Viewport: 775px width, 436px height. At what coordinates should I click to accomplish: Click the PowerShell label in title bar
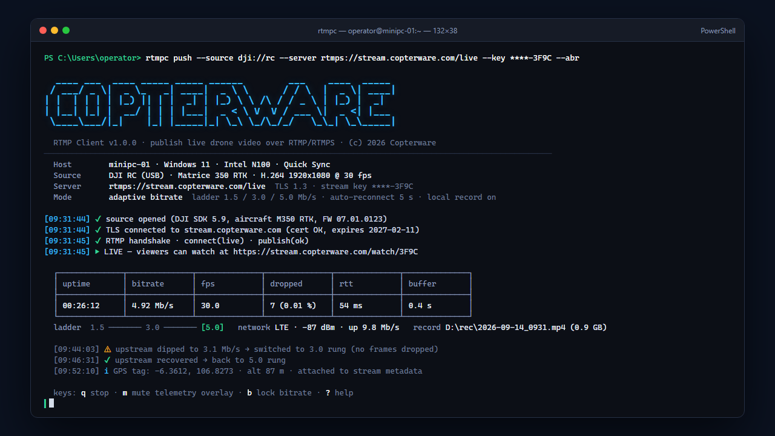click(x=718, y=31)
